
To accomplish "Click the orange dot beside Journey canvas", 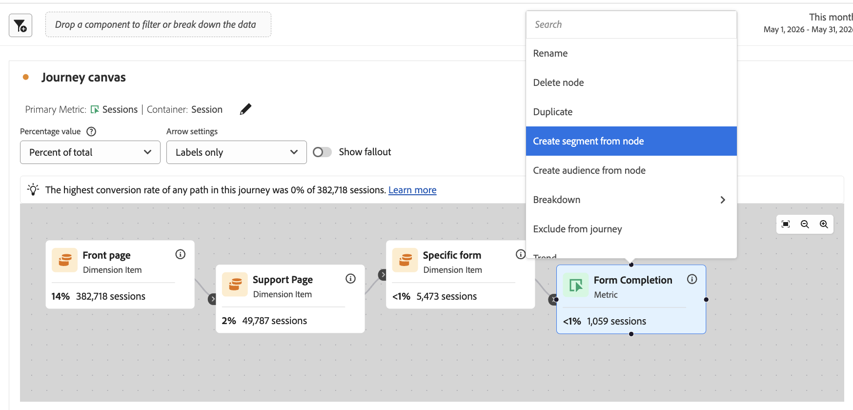I will tap(26, 77).
